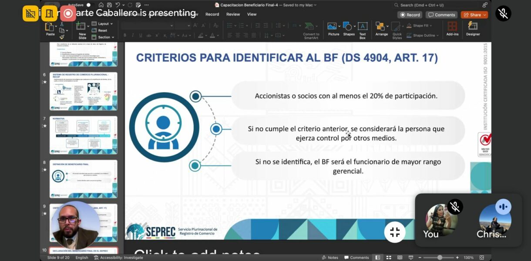Open the Shapes gallery
The image size is (531, 261).
click(x=349, y=29)
